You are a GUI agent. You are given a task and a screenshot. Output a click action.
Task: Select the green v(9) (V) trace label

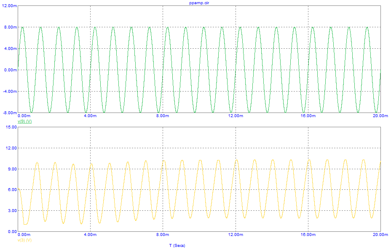click(24, 121)
